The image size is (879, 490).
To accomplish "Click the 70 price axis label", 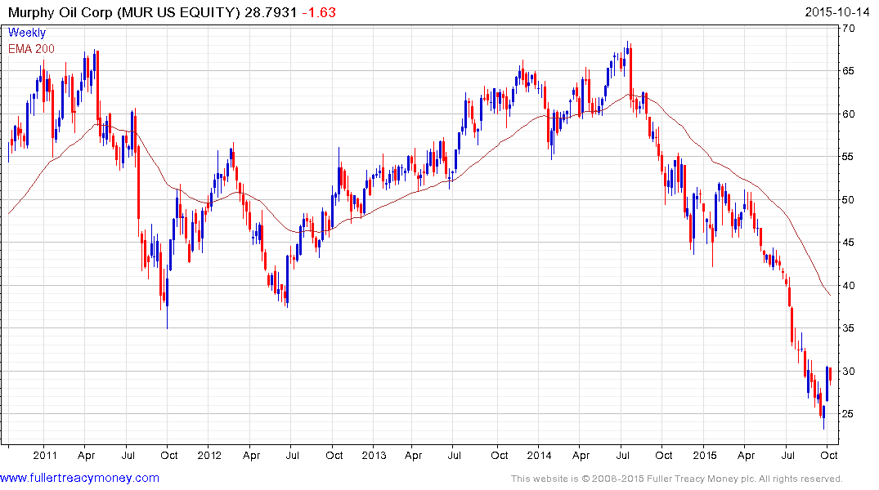I will pos(848,28).
